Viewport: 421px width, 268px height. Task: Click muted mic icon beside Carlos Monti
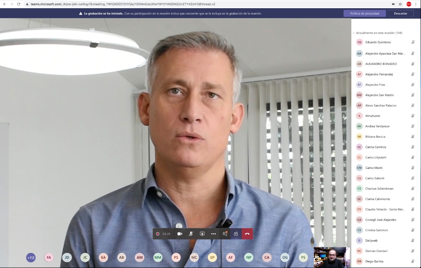pos(413,168)
